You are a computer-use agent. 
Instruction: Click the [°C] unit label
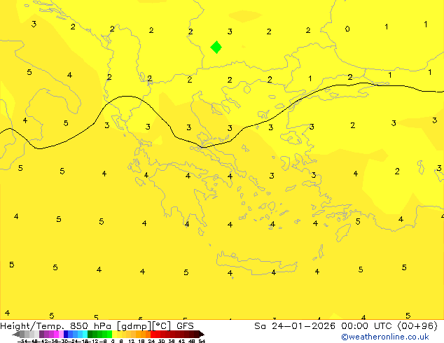[163, 326]
